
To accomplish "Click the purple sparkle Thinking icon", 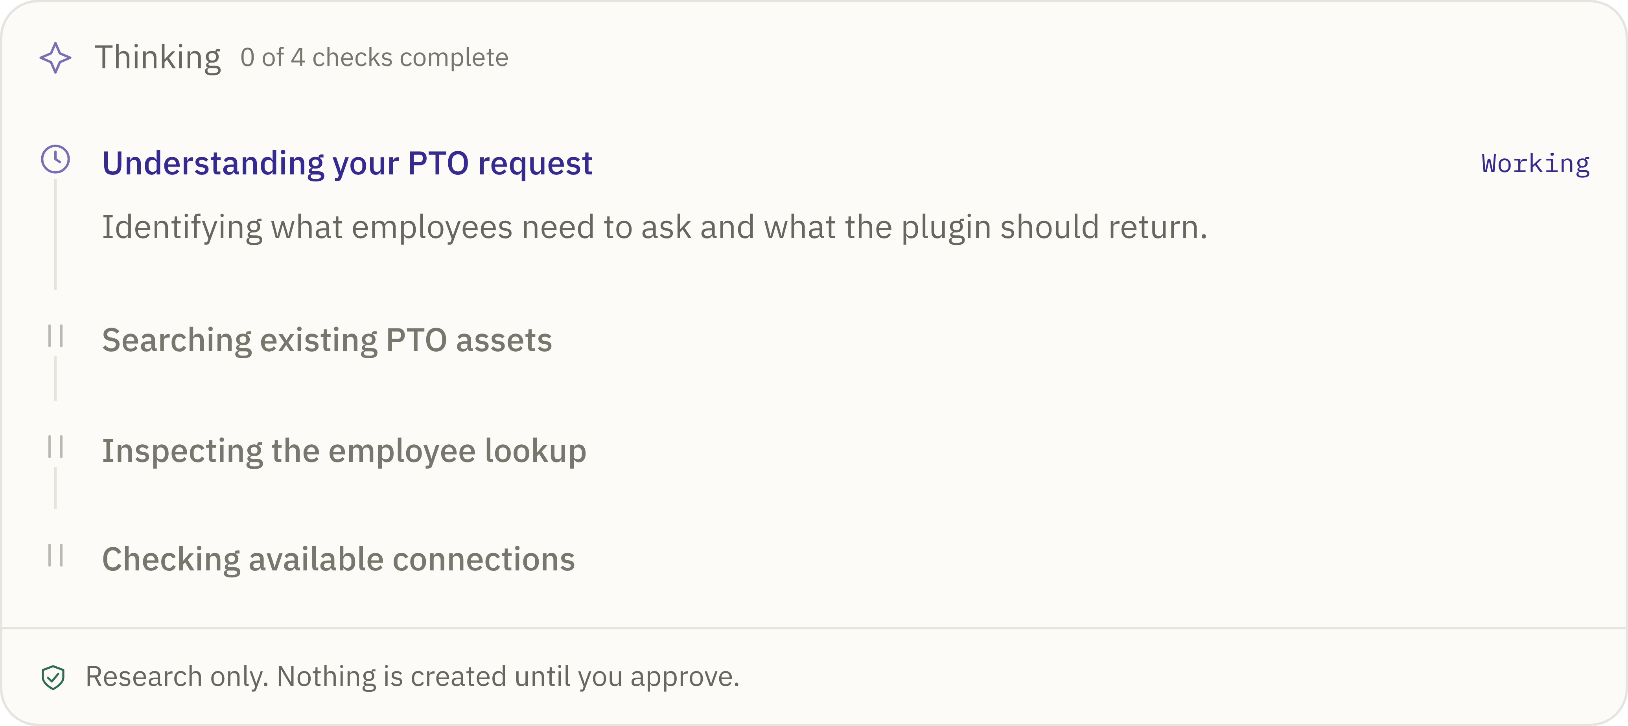I will tap(55, 58).
